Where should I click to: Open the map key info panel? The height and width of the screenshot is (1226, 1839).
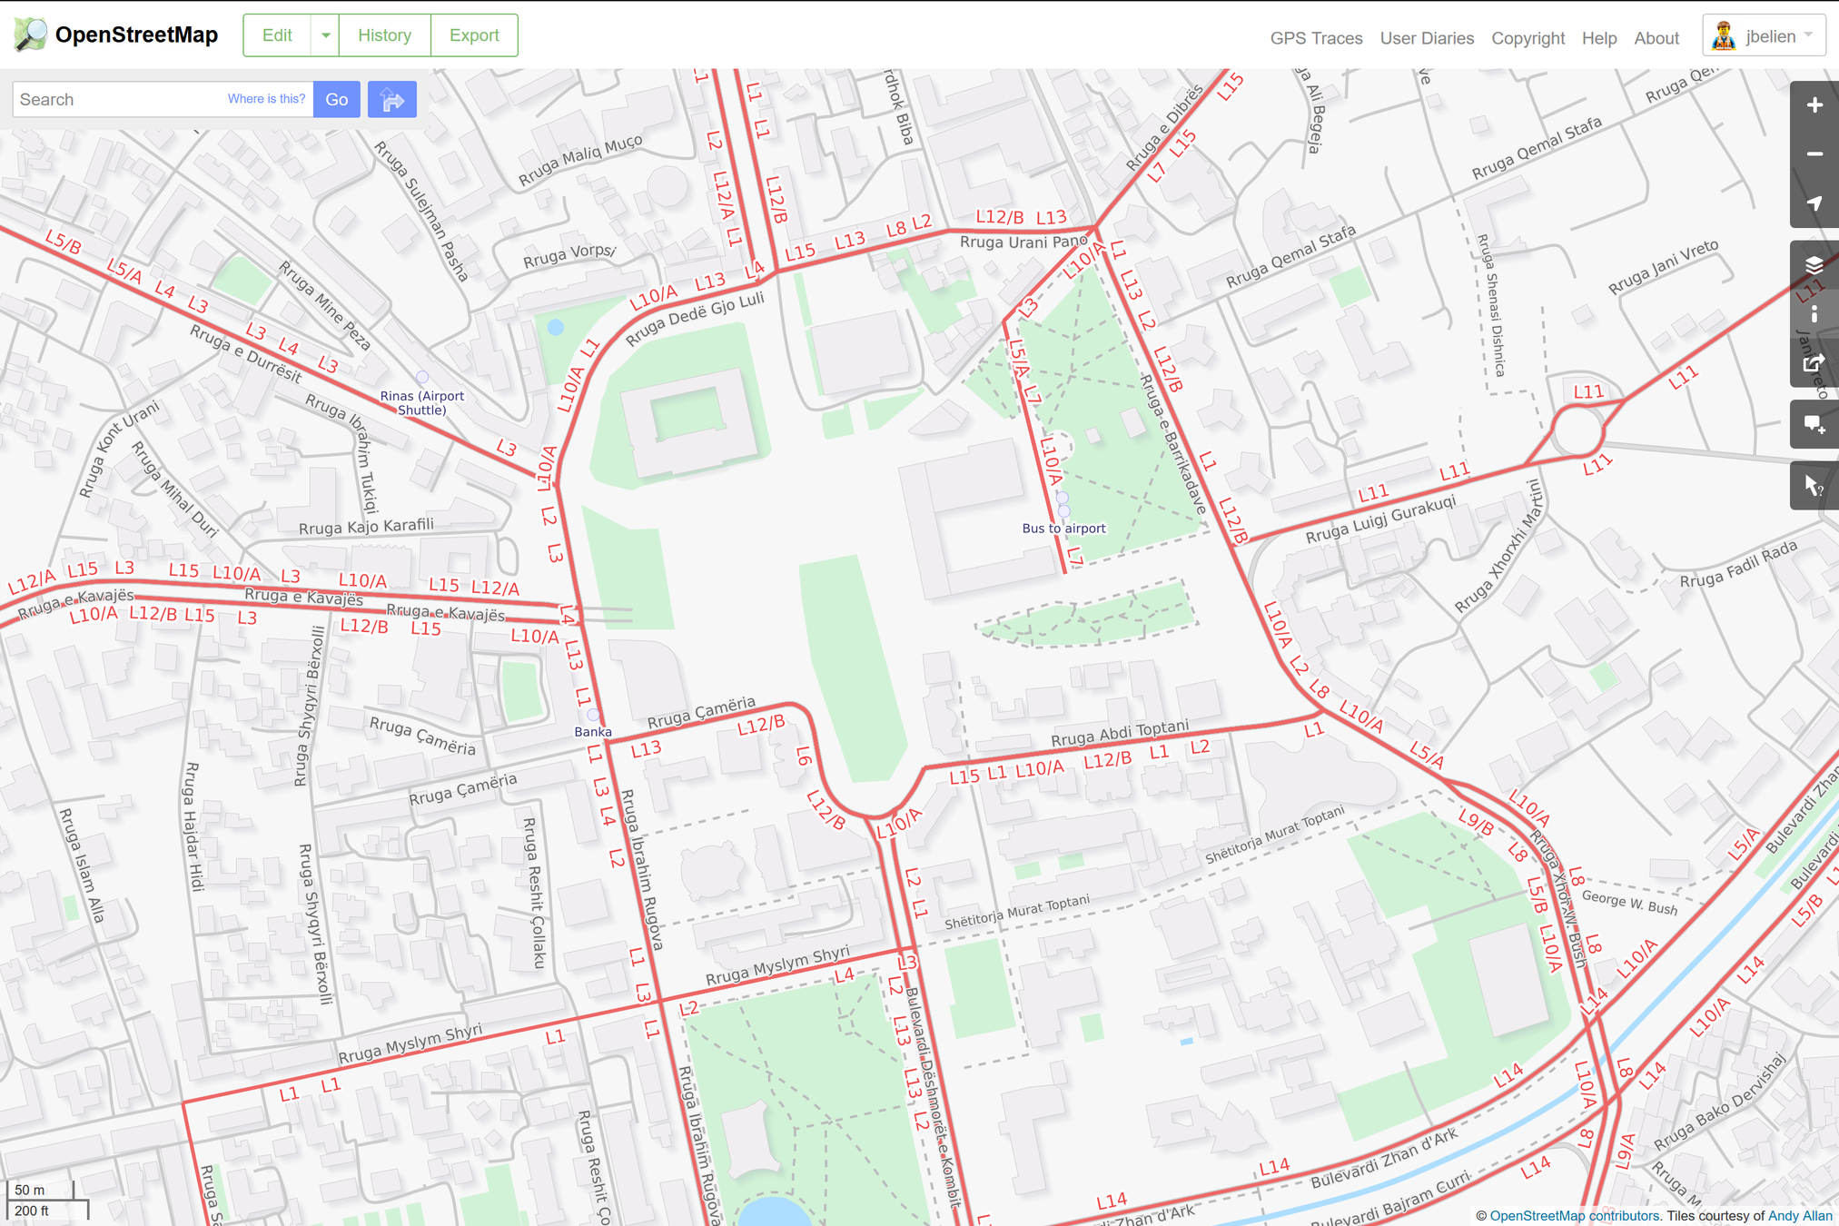coord(1814,314)
